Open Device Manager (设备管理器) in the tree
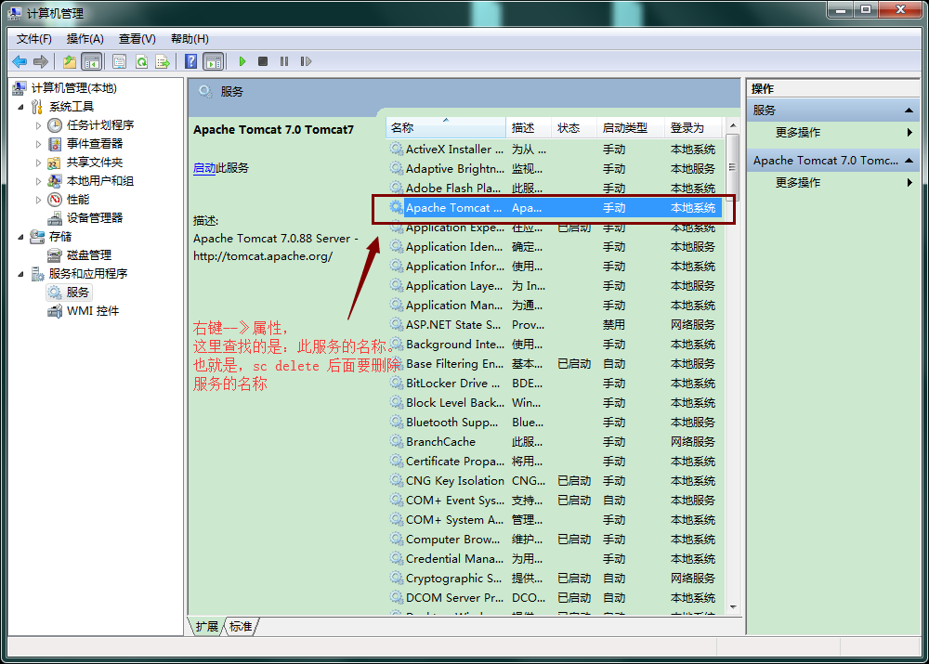 pyautogui.click(x=95, y=218)
